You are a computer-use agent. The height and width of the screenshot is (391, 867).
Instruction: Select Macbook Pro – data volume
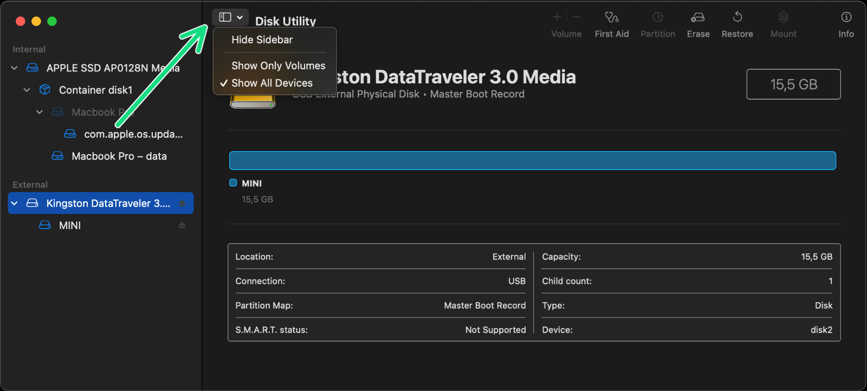click(x=101, y=156)
